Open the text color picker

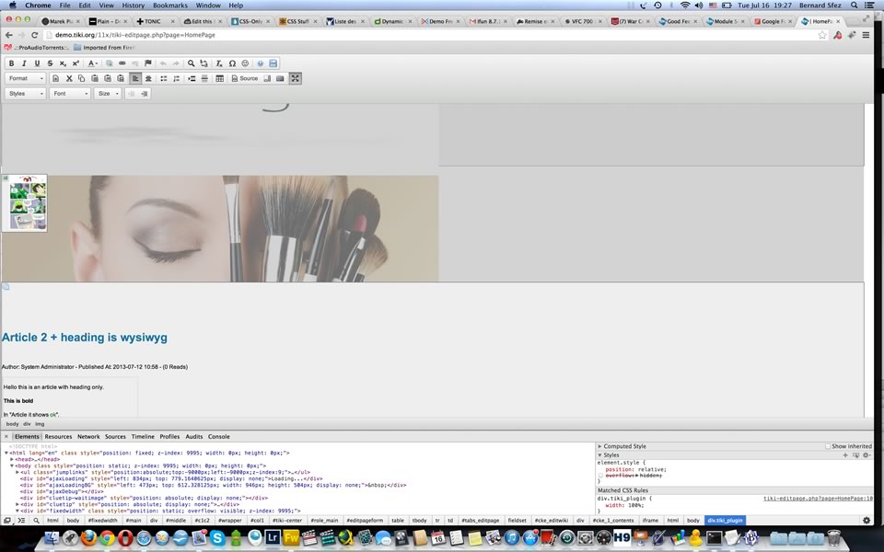[92, 63]
